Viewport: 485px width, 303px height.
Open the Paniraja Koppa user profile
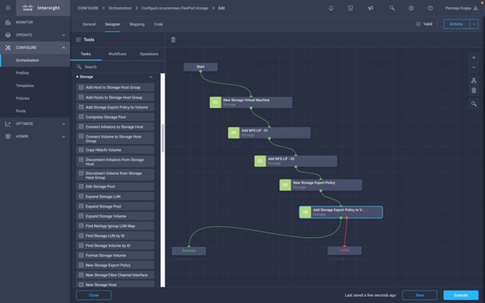coord(462,8)
